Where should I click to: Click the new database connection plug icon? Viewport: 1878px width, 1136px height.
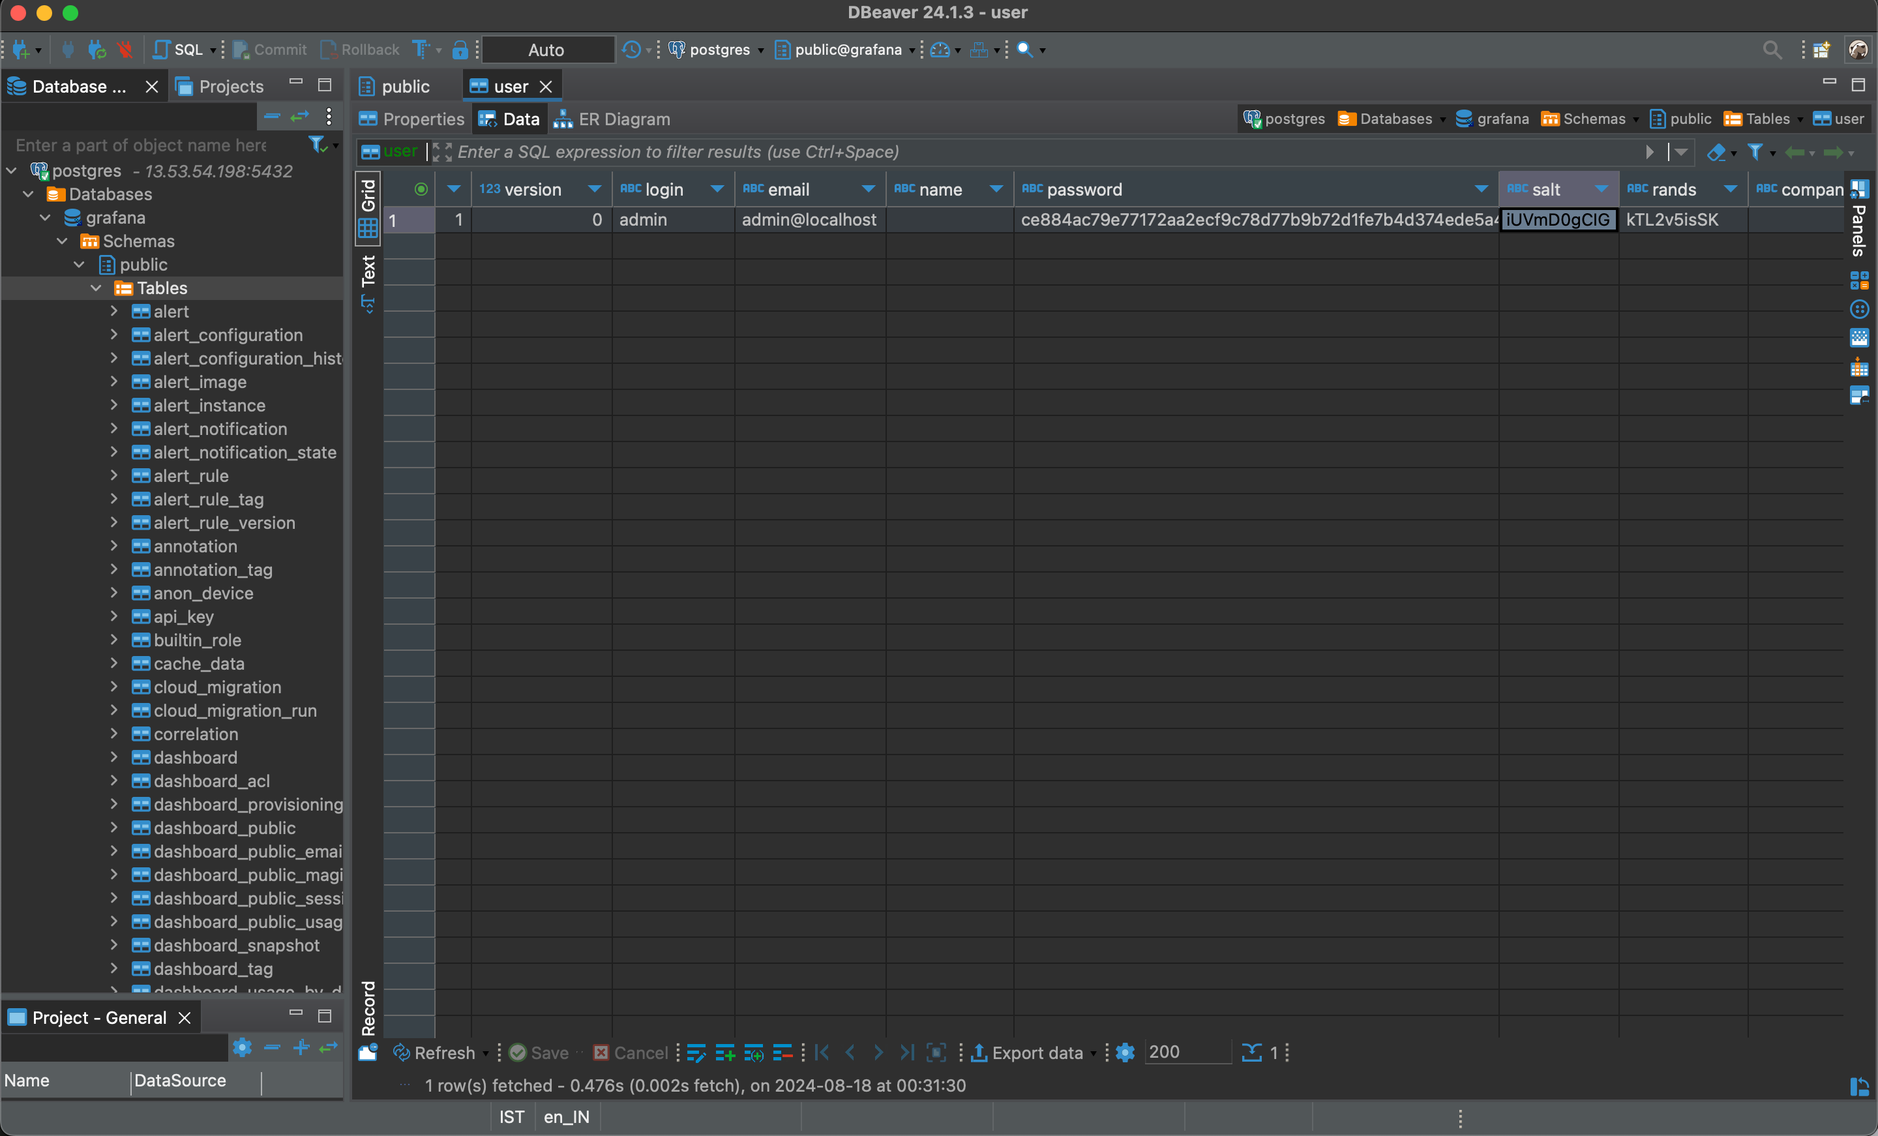[22, 50]
